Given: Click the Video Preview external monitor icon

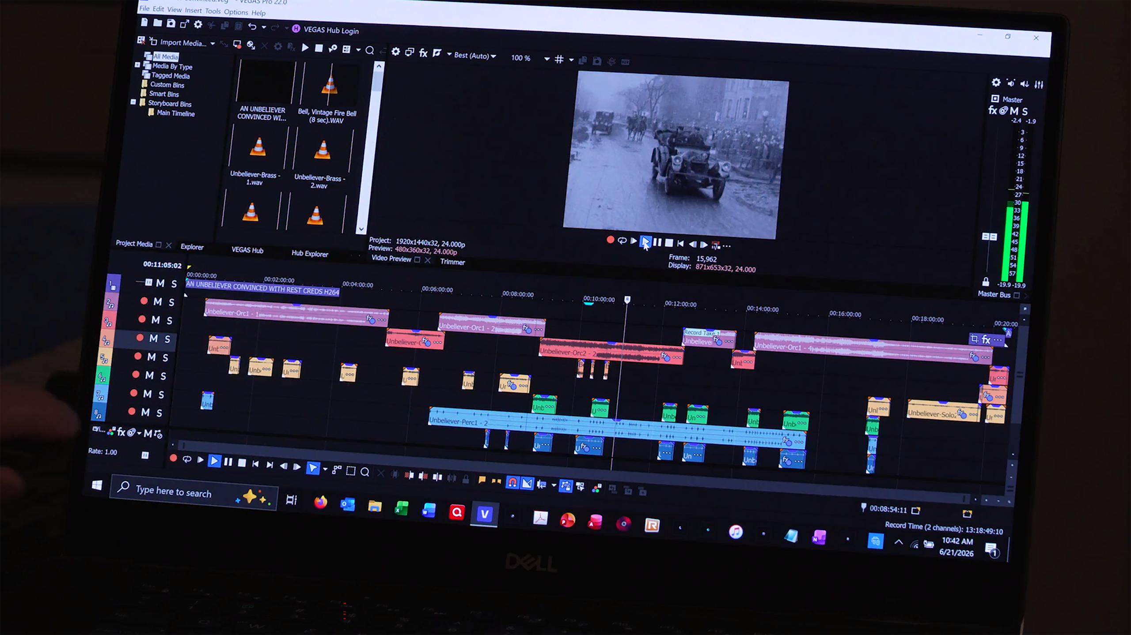Looking at the screenshot, I should click(x=410, y=53).
